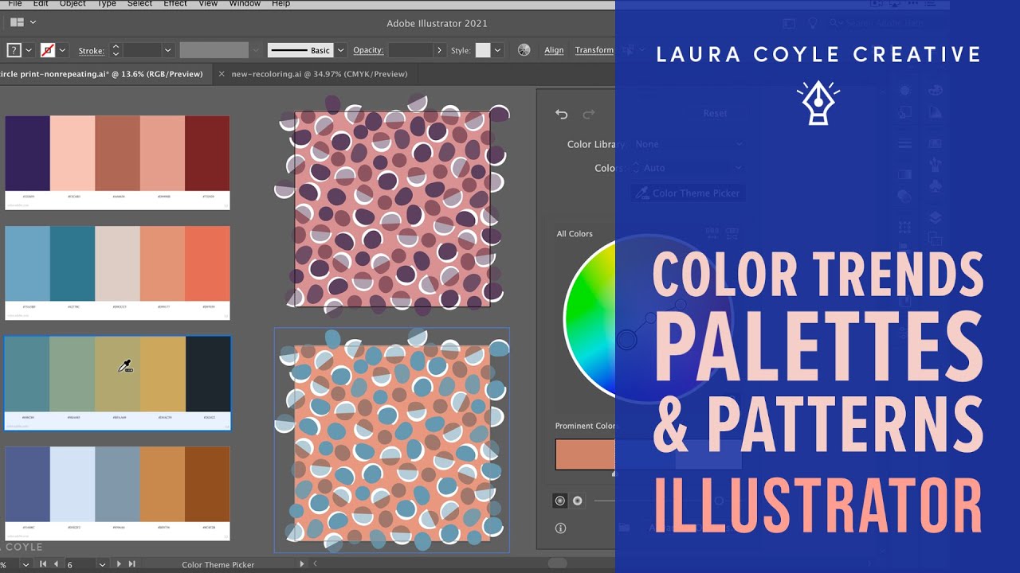Pick the pale blue swatch in fourth palette
The width and height of the screenshot is (1020, 573).
coord(73,483)
